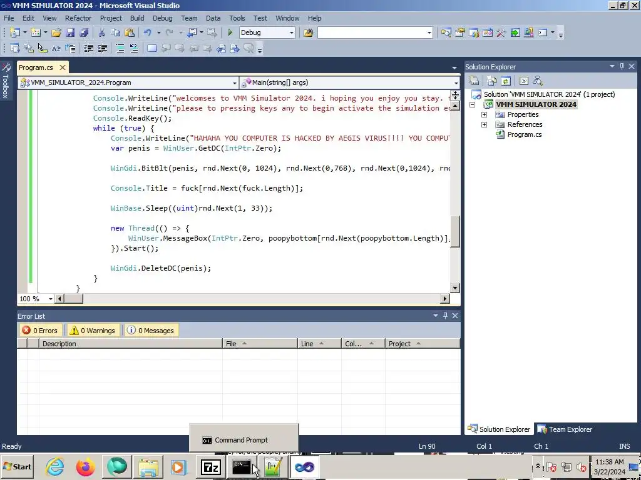Click the New Project toolbar icon
This screenshot has width=641, height=480.
tap(15, 32)
